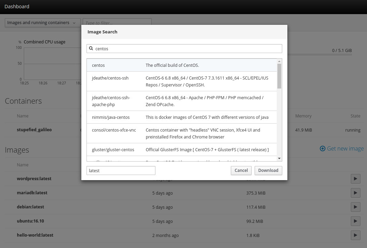This screenshot has width=367, height=248.
Task: Click the running state of stupefied_galileo
Action: 353,130
